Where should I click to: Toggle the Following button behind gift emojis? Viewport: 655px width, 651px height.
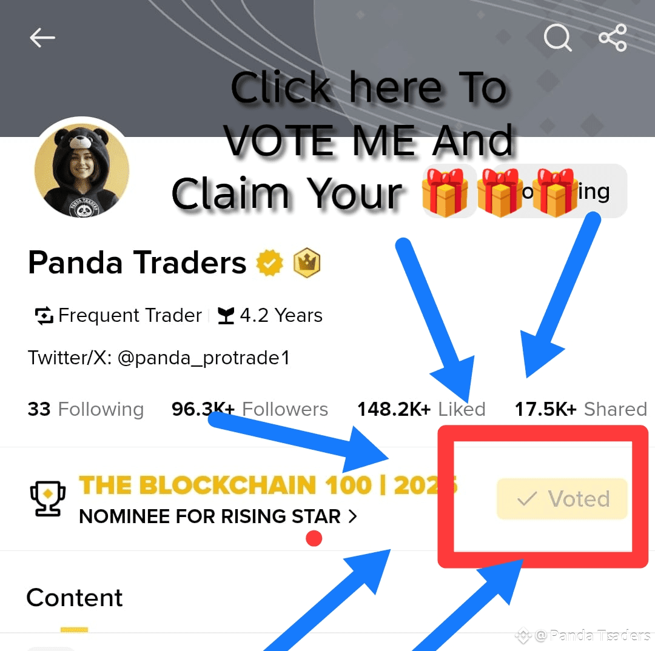click(560, 191)
